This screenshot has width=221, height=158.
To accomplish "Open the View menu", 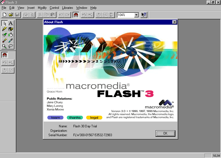I will pyautogui.click(x=21, y=8).
